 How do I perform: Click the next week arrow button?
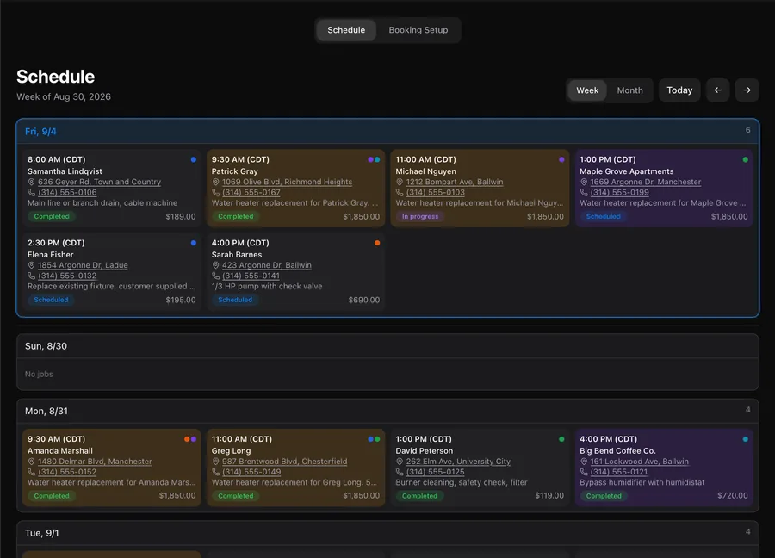coord(747,90)
